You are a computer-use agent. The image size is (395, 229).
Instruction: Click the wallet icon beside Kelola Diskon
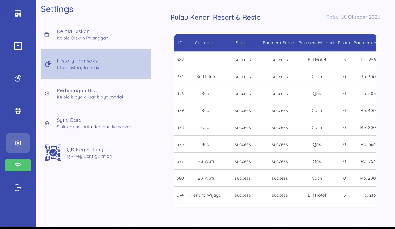tap(47, 34)
